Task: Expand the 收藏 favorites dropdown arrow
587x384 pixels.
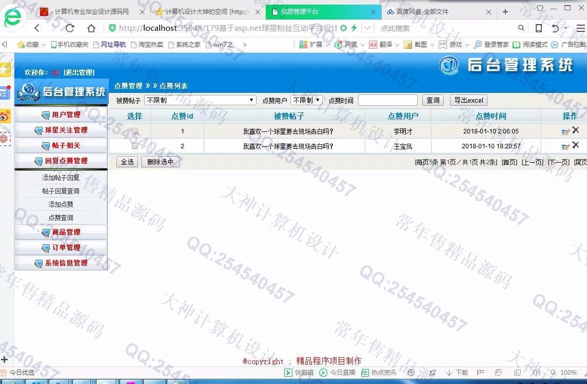Action: [x=44, y=45]
